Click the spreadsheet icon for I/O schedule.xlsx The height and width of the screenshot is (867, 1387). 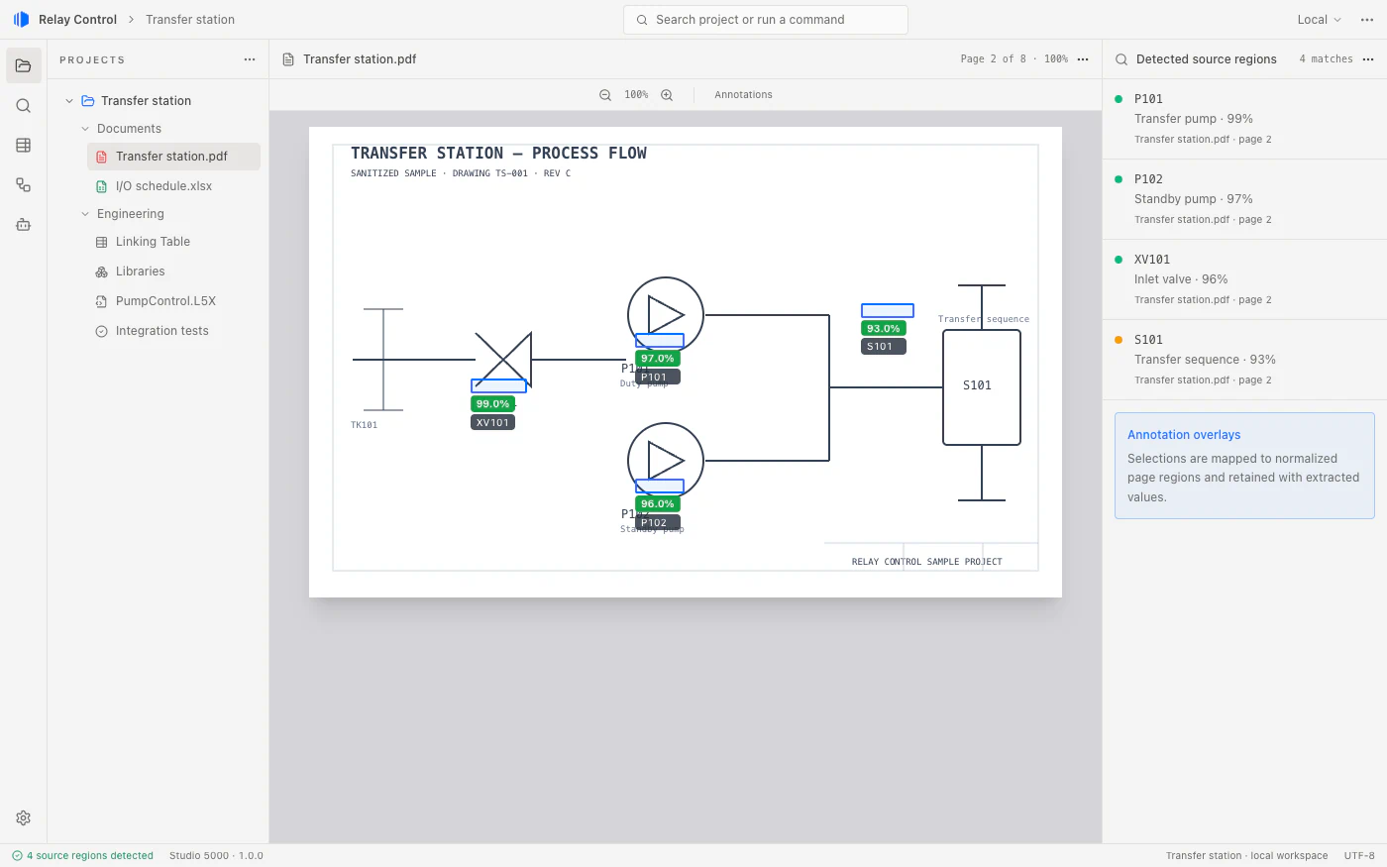click(x=101, y=186)
